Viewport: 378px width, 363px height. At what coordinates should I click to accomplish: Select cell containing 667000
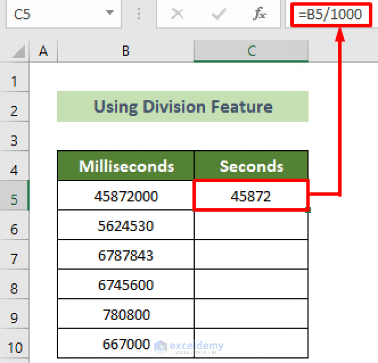pos(126,343)
